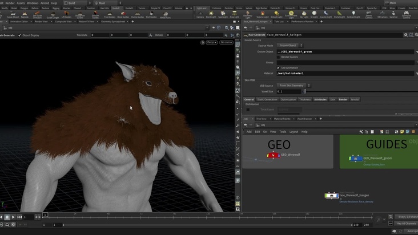Image resolution: width=418 pixels, height=235 pixels.
Task: Add an Ambient Light
Action: click(x=353, y=15)
